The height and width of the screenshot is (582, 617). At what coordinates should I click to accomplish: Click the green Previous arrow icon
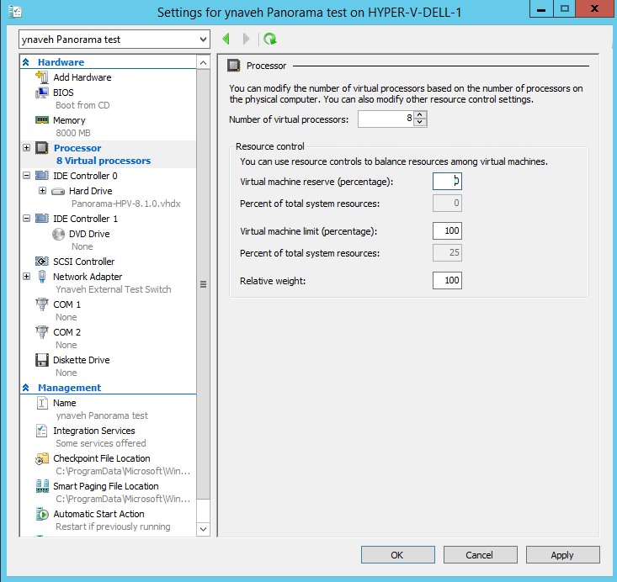pos(226,40)
